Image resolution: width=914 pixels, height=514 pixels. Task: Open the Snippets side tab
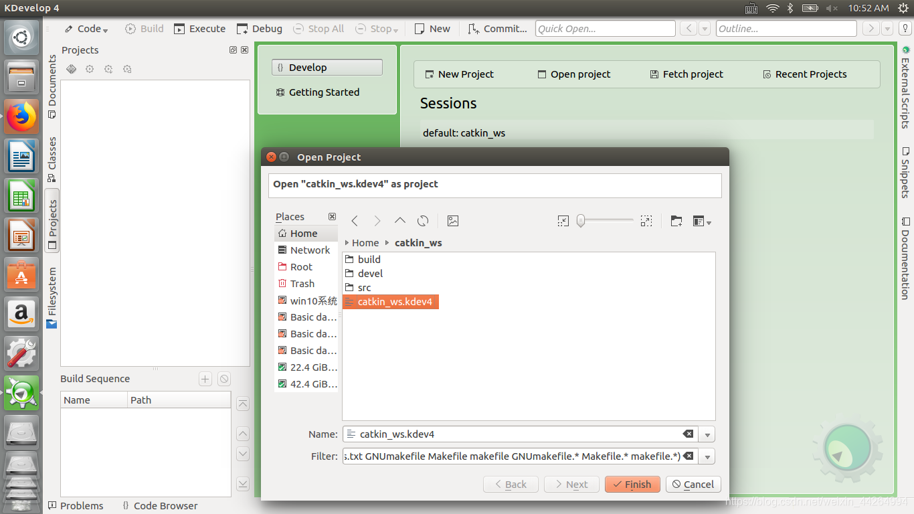[x=905, y=173]
